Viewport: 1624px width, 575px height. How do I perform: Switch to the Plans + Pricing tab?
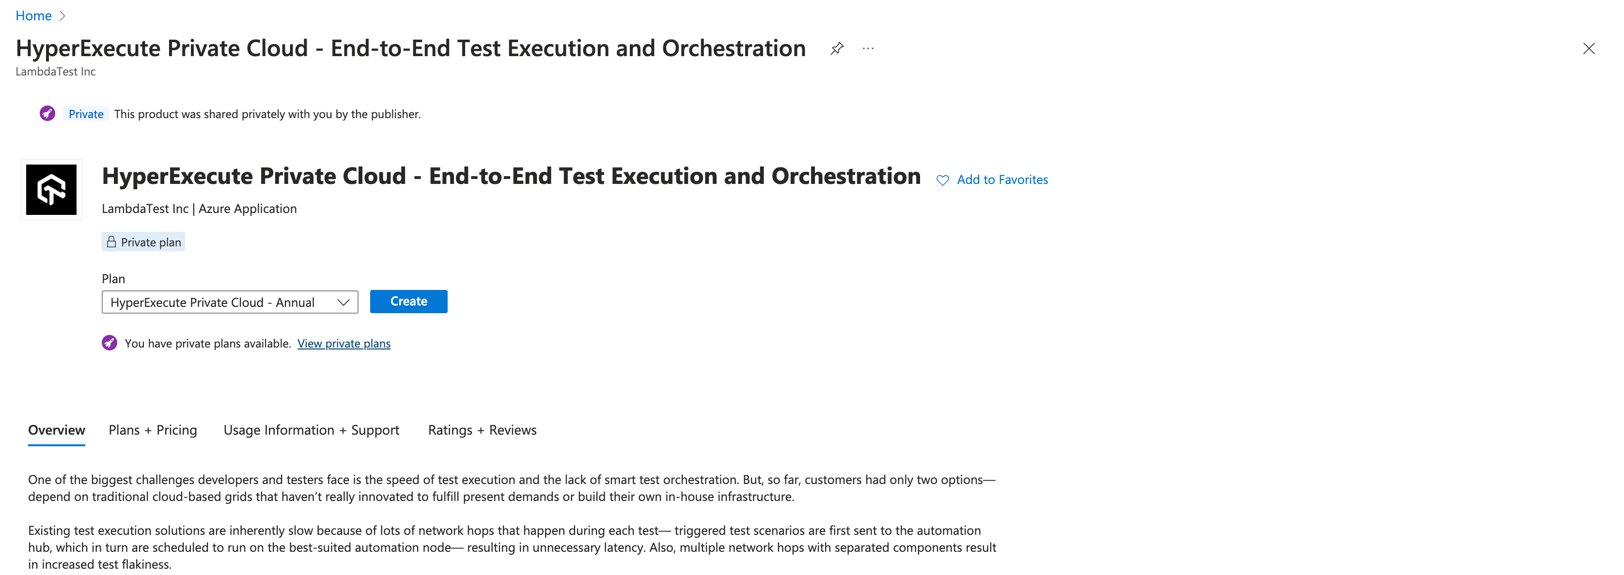point(153,429)
